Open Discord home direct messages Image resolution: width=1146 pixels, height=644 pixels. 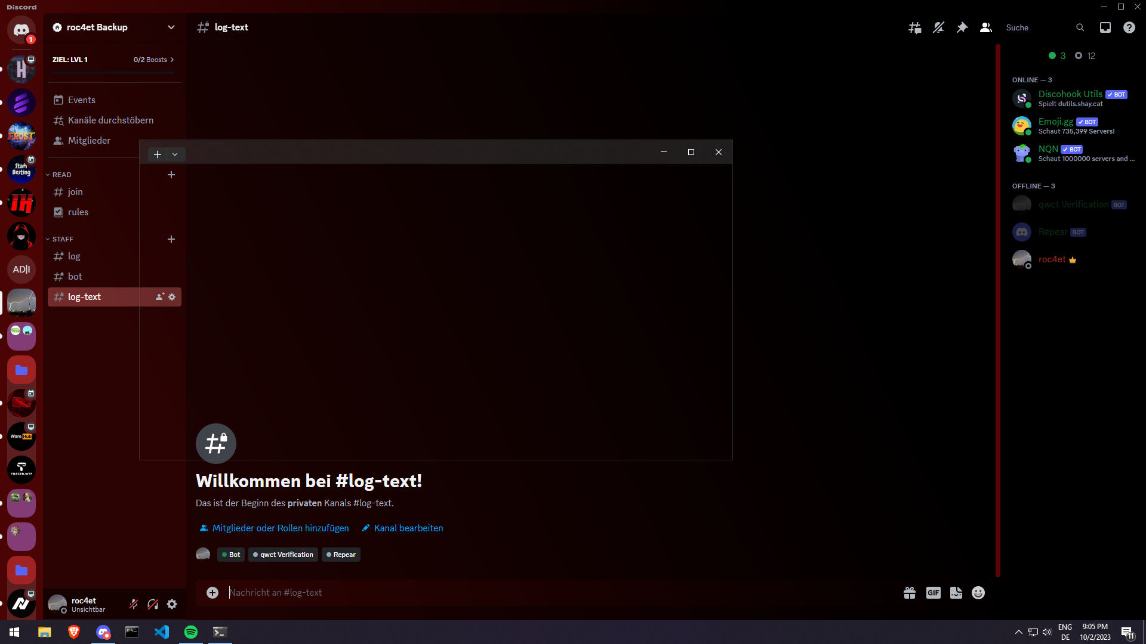pos(21,30)
